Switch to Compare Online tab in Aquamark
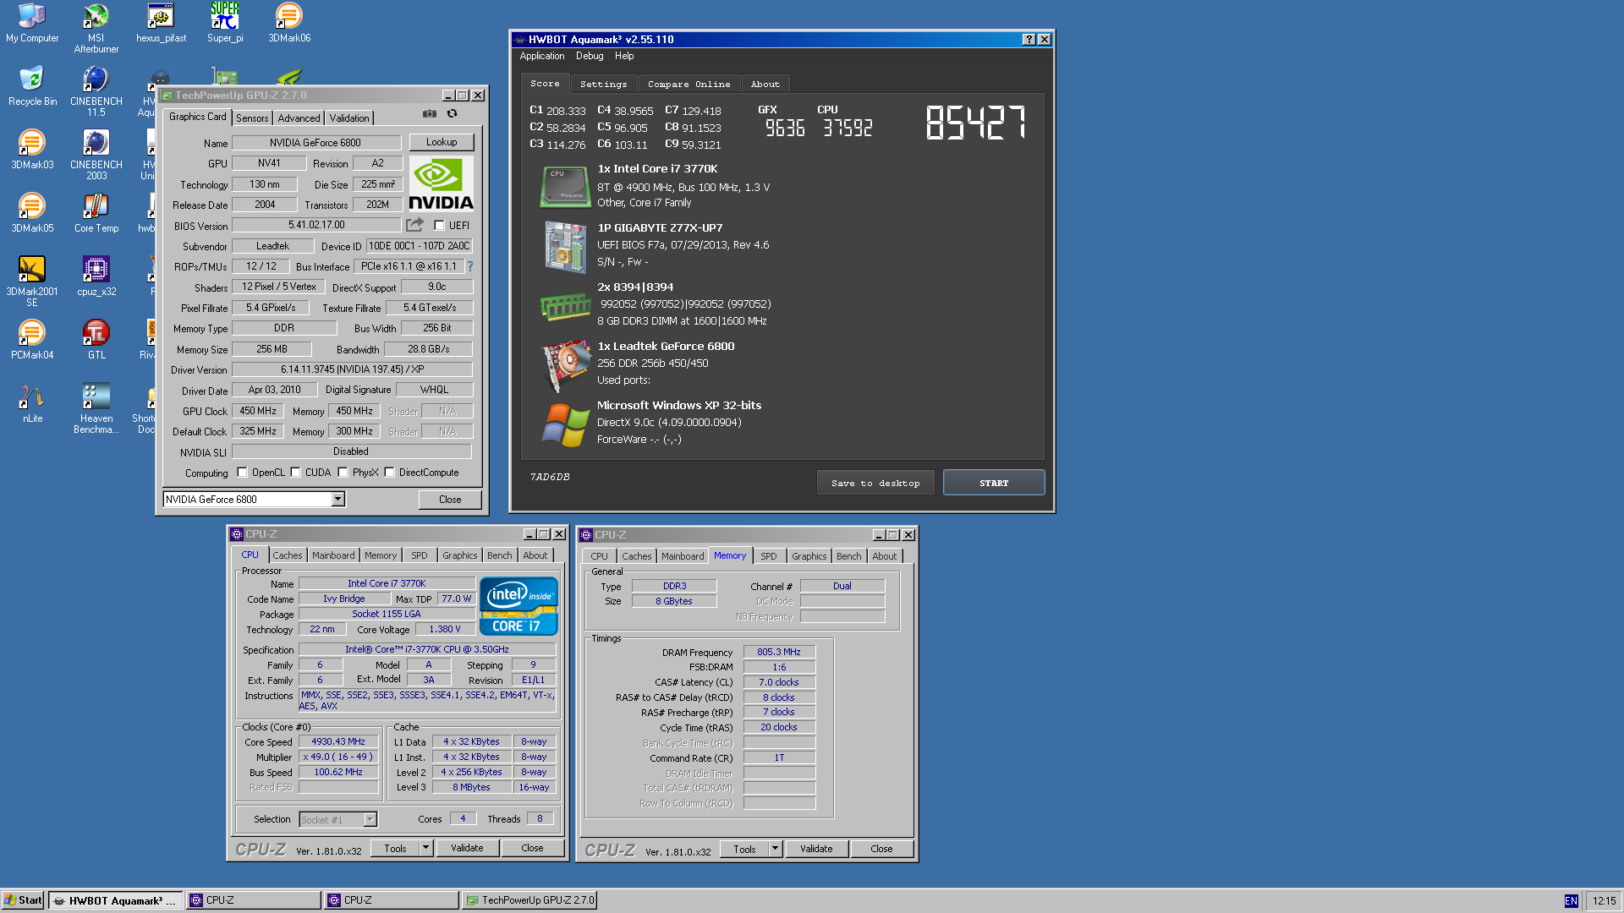 tap(689, 84)
